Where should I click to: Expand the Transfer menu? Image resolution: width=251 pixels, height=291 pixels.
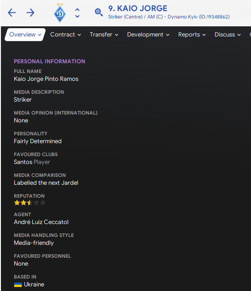click(104, 35)
